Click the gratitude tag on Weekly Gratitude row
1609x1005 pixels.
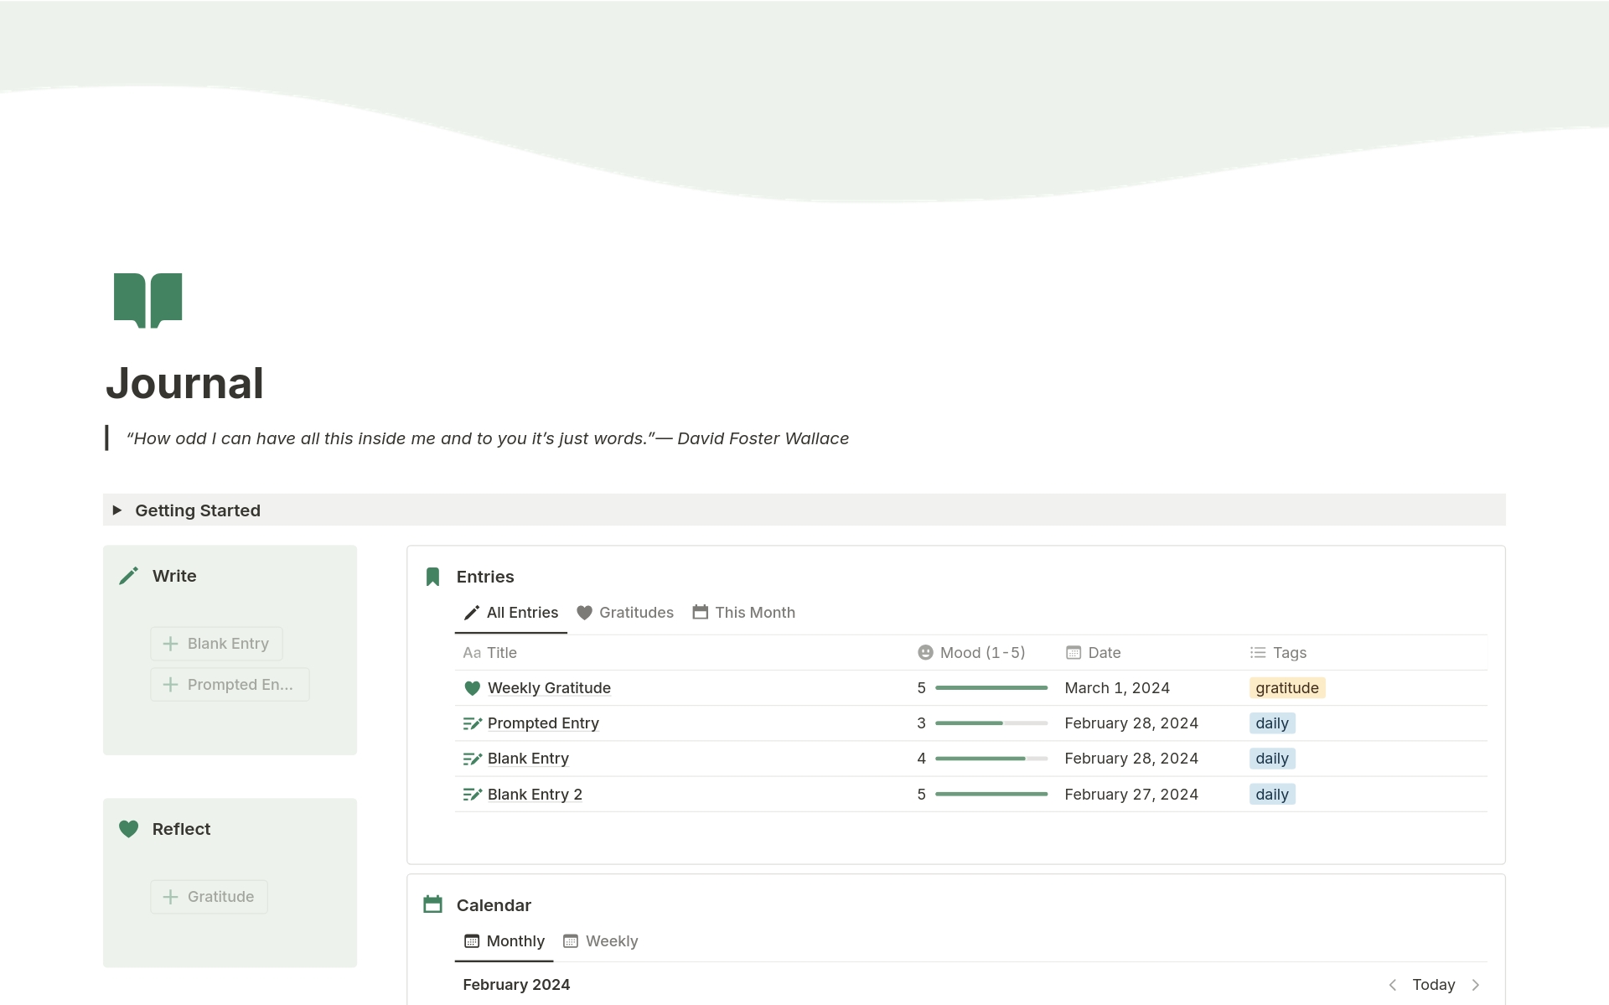1286,687
